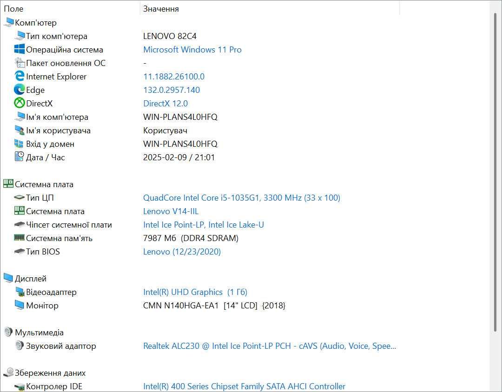Click the Дисплей category icon
Screen dimensions: 502x392
(x=8, y=278)
